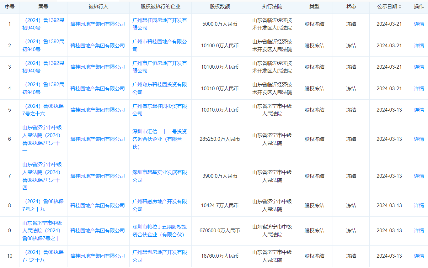Viewport: 428px width, 268px height.
Task: Click the 序号 column header
Action: click(9, 7)
